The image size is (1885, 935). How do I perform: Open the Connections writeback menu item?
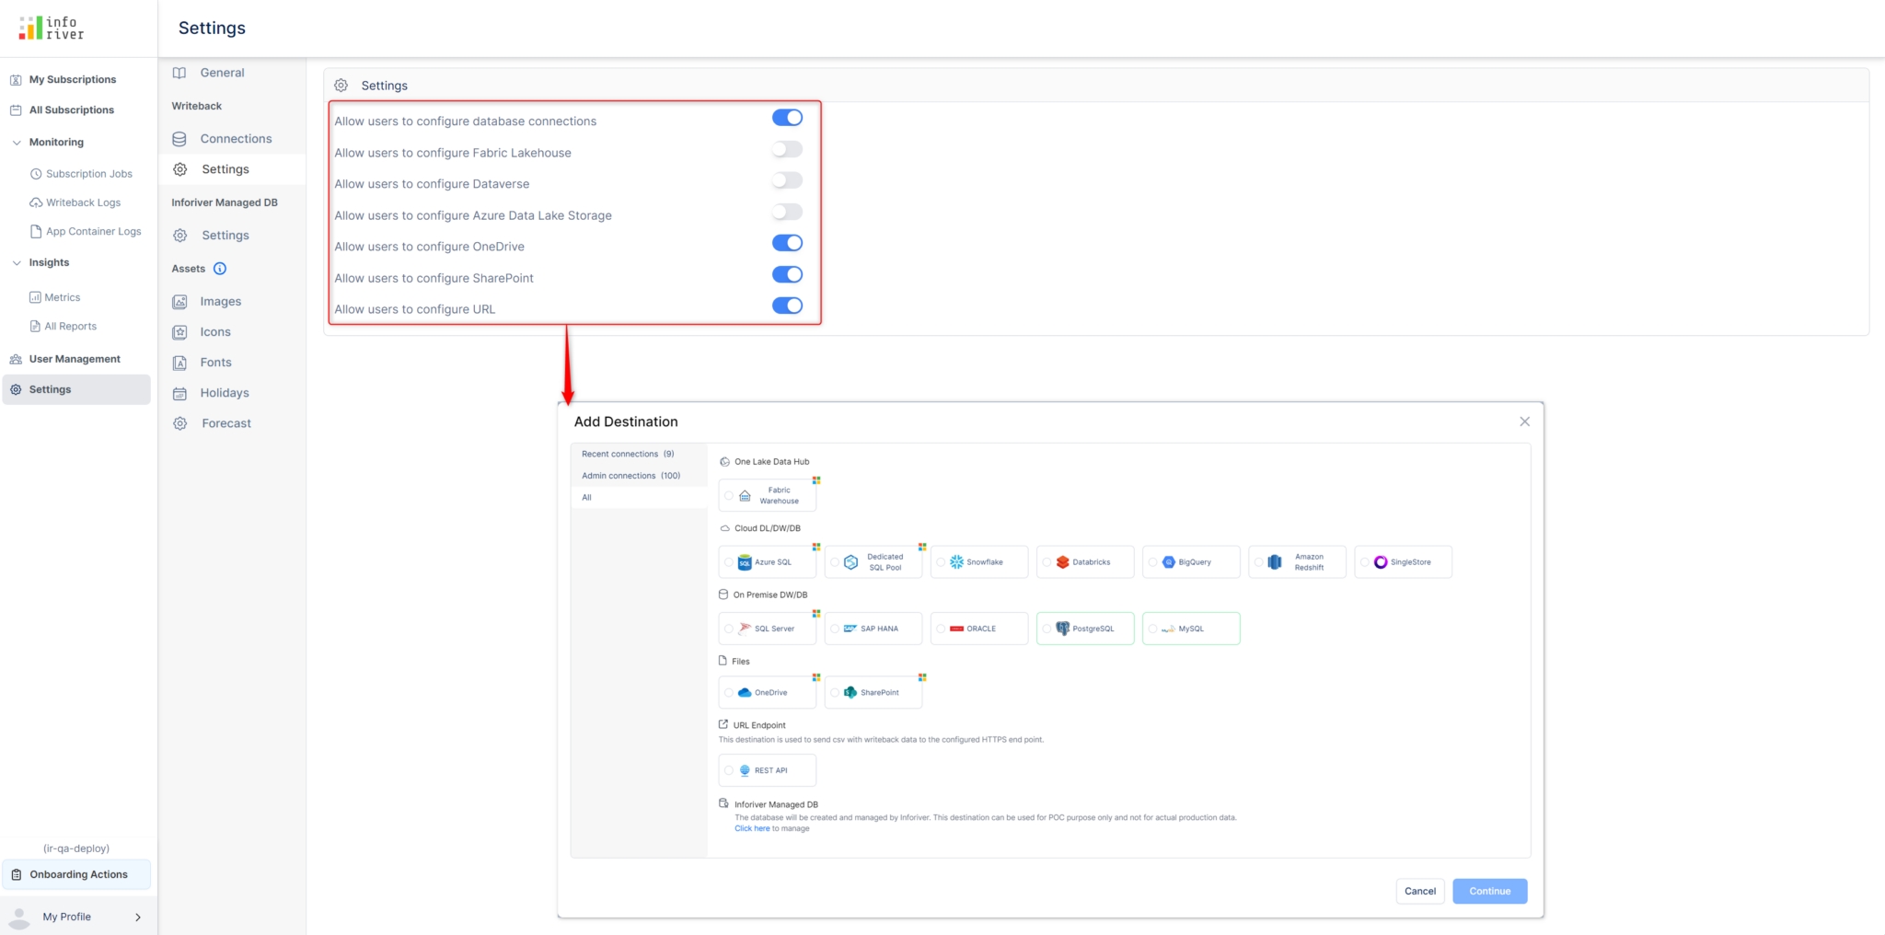[x=236, y=139]
